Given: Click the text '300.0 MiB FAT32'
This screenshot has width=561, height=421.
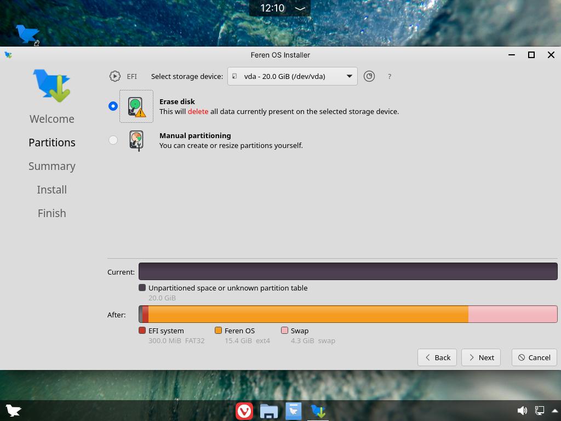Looking at the screenshot, I should click(x=176, y=341).
